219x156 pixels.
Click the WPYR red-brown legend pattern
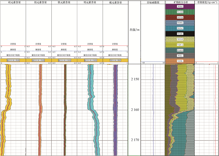coord(180,17)
